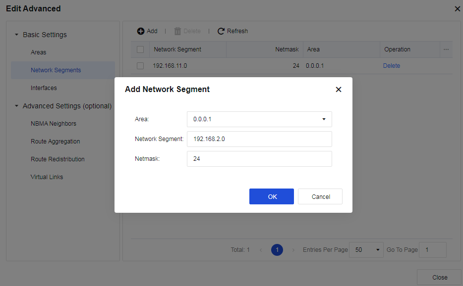Collapse the Advanced Settings (optional) section

pos(16,106)
